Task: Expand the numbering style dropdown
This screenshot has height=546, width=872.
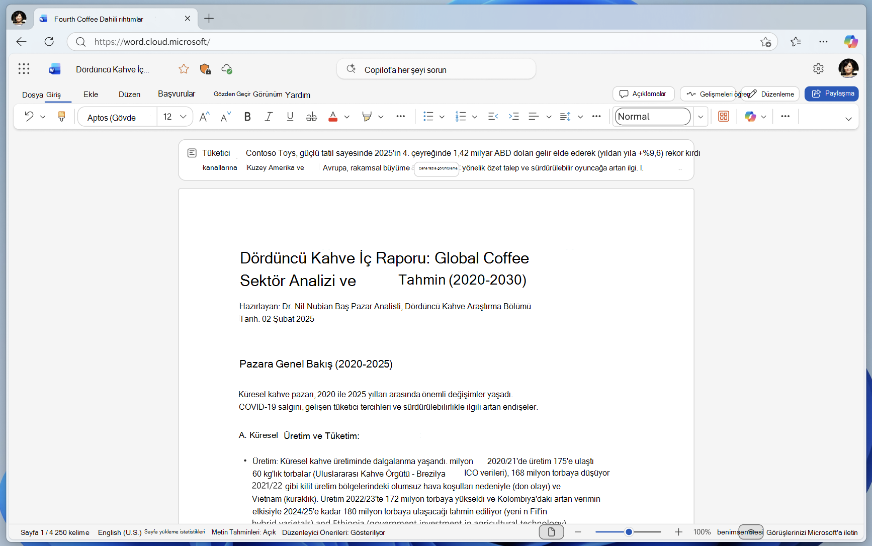Action: coord(475,117)
